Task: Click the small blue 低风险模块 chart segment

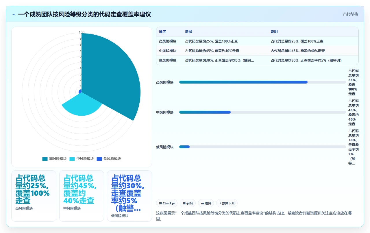Action: pyautogui.click(x=80, y=92)
